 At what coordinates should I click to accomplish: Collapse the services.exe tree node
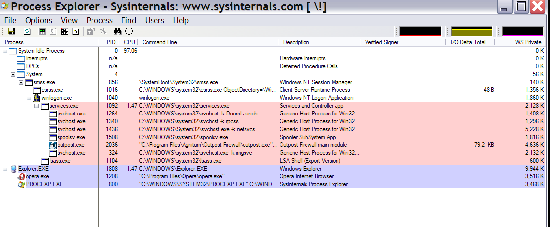(x=37, y=106)
